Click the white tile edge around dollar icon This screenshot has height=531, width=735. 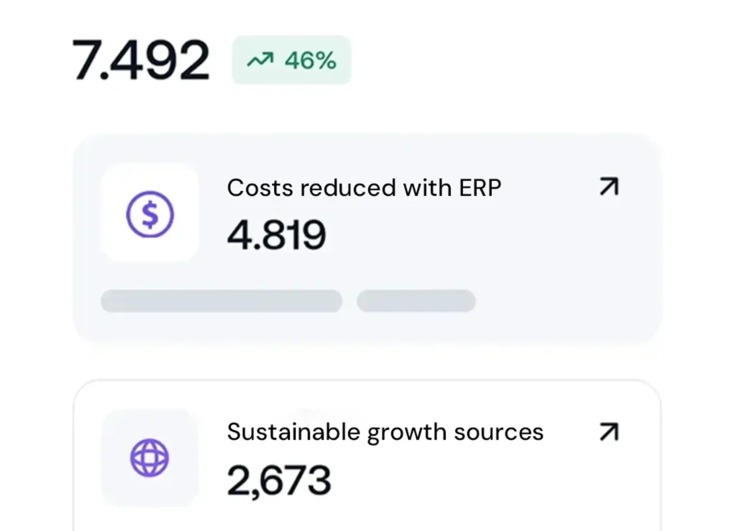pos(112,176)
